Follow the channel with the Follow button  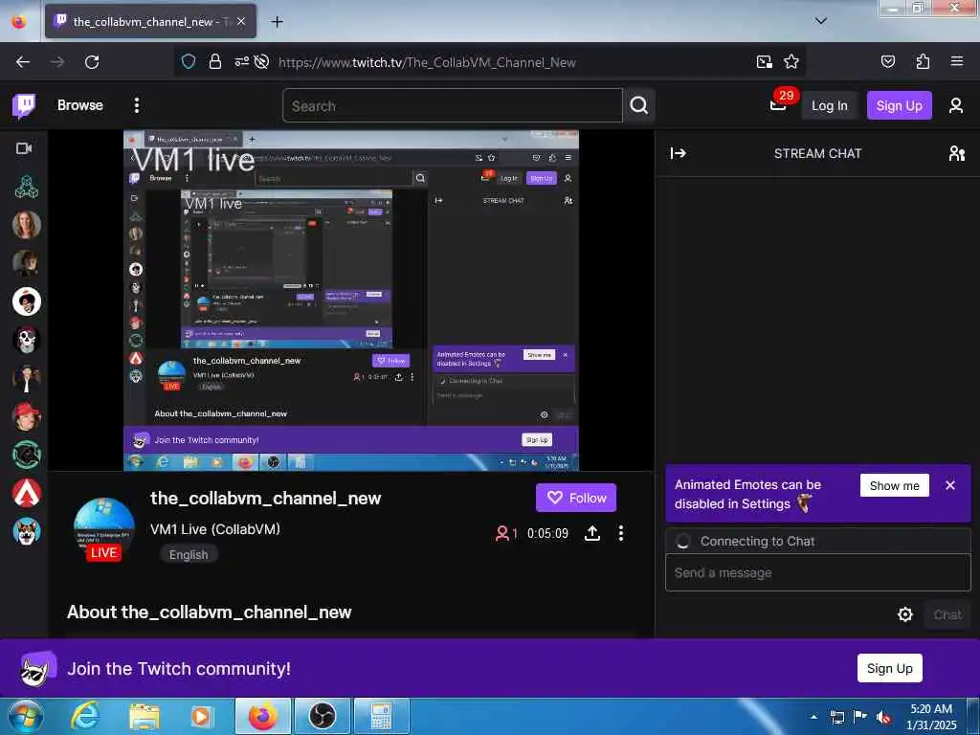pos(575,498)
